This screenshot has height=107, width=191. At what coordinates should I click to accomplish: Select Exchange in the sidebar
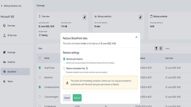coord(11,52)
